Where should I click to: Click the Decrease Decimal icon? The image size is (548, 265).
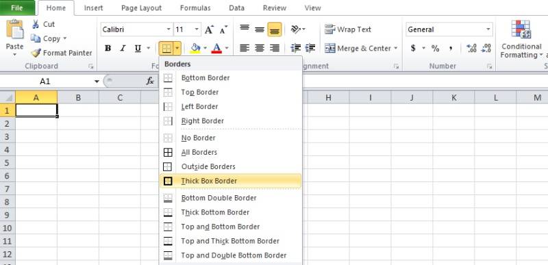click(486, 48)
